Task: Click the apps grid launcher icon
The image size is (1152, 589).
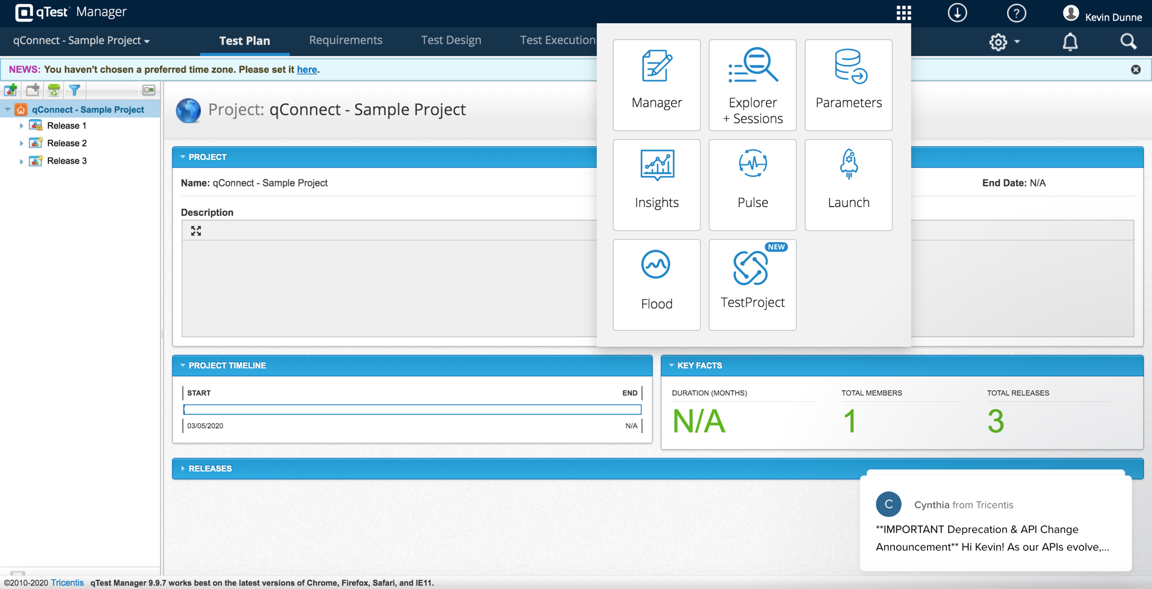Action: point(903,13)
